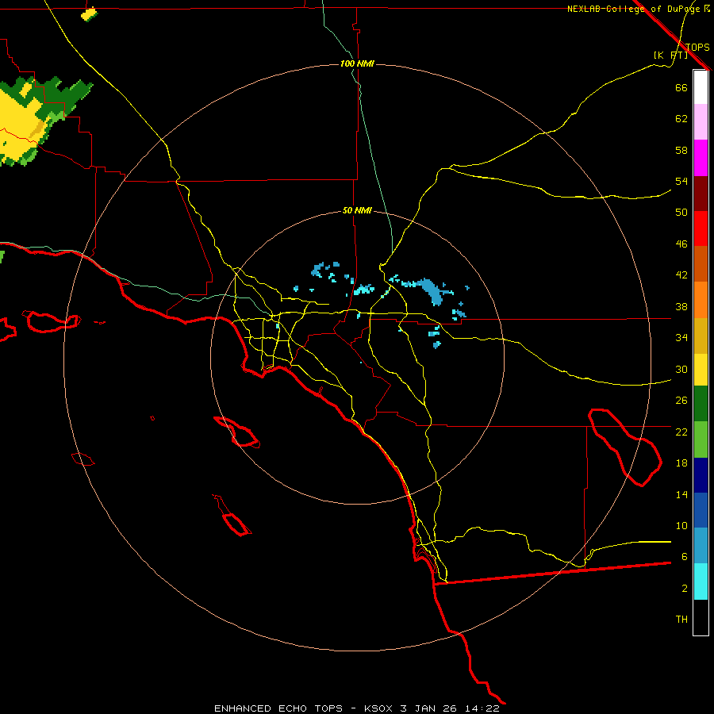Click the medium blue 18 kft legend swatch
Viewport: 714px width, 714px height.
tap(701, 510)
